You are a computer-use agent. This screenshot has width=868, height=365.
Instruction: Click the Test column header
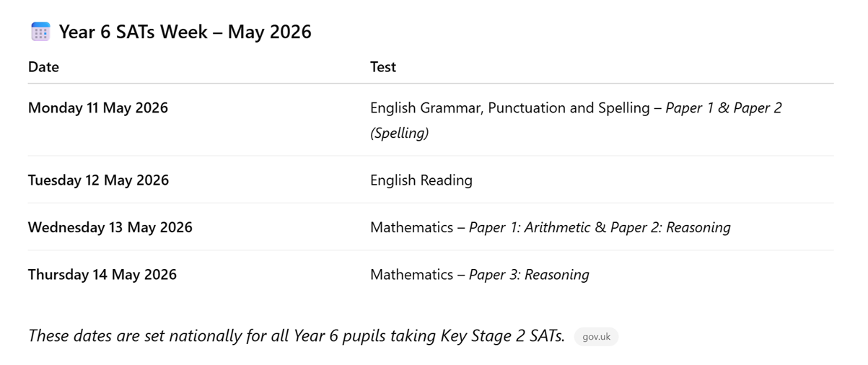point(383,67)
